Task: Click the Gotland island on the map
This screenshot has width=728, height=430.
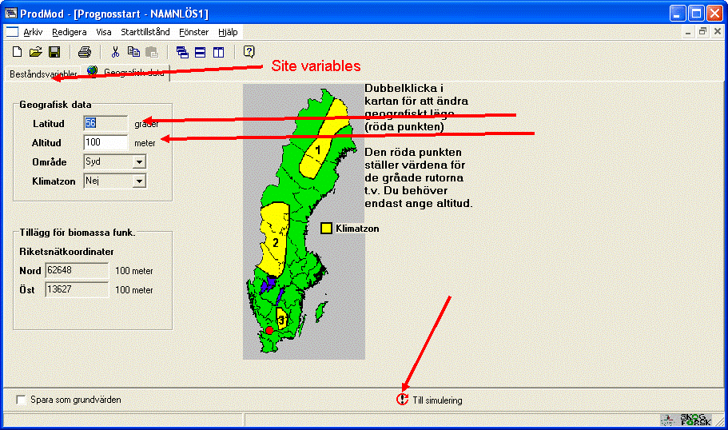Action: coord(320,311)
